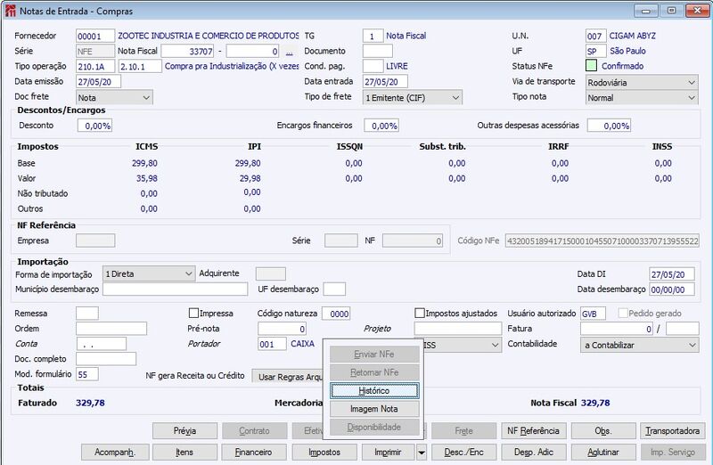The width and height of the screenshot is (713, 465).
Task: Click the NF Referência button
Action: pyautogui.click(x=533, y=430)
